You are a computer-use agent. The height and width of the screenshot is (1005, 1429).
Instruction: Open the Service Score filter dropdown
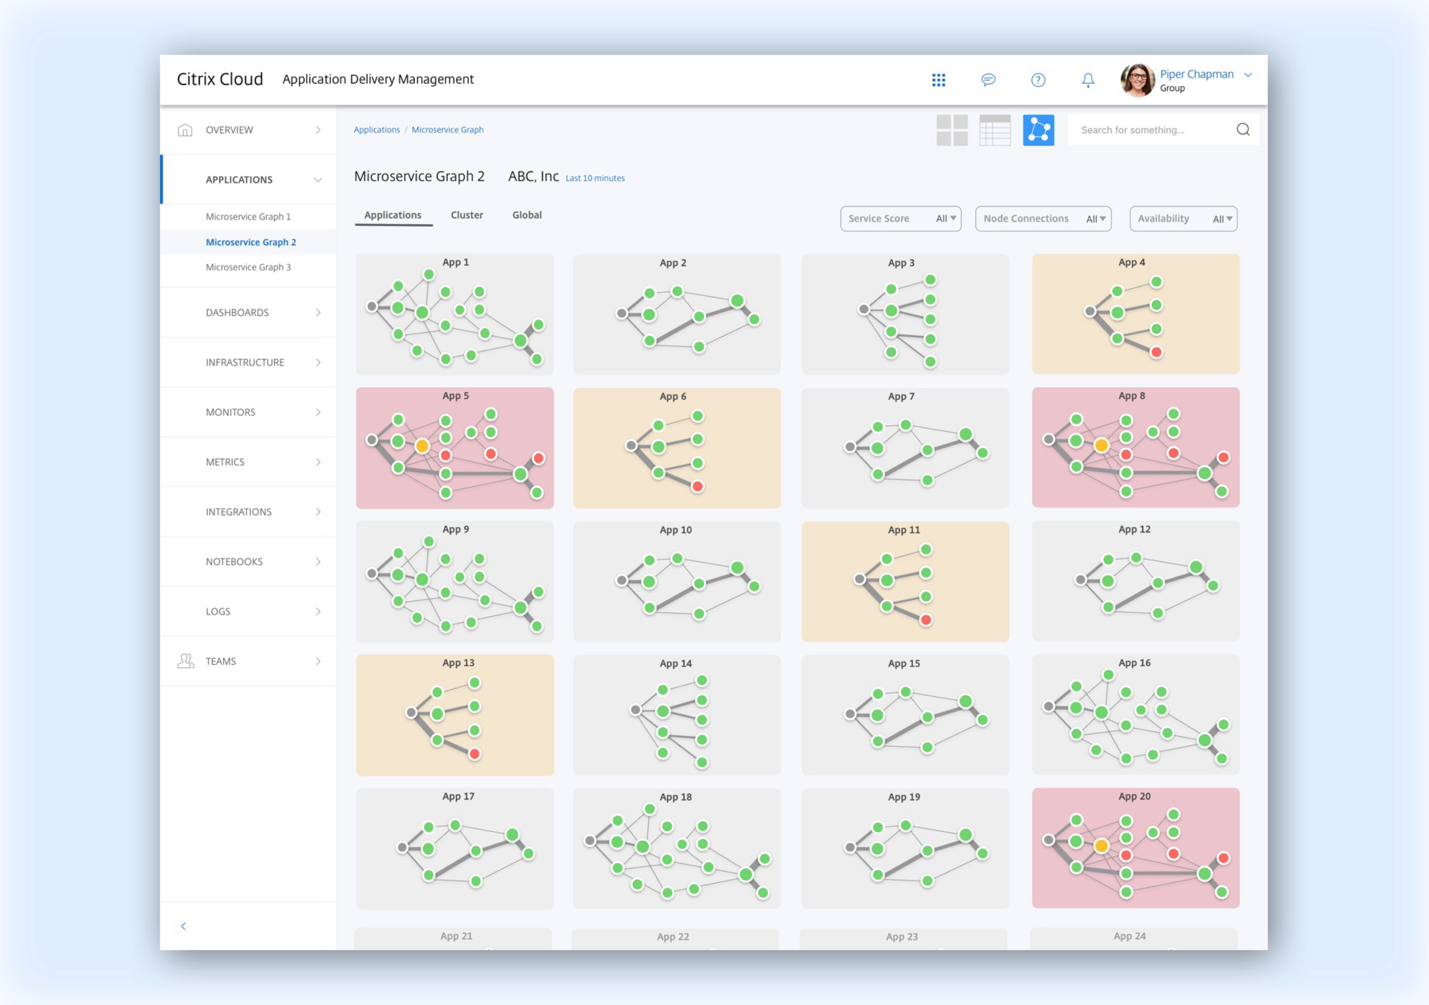(900, 218)
